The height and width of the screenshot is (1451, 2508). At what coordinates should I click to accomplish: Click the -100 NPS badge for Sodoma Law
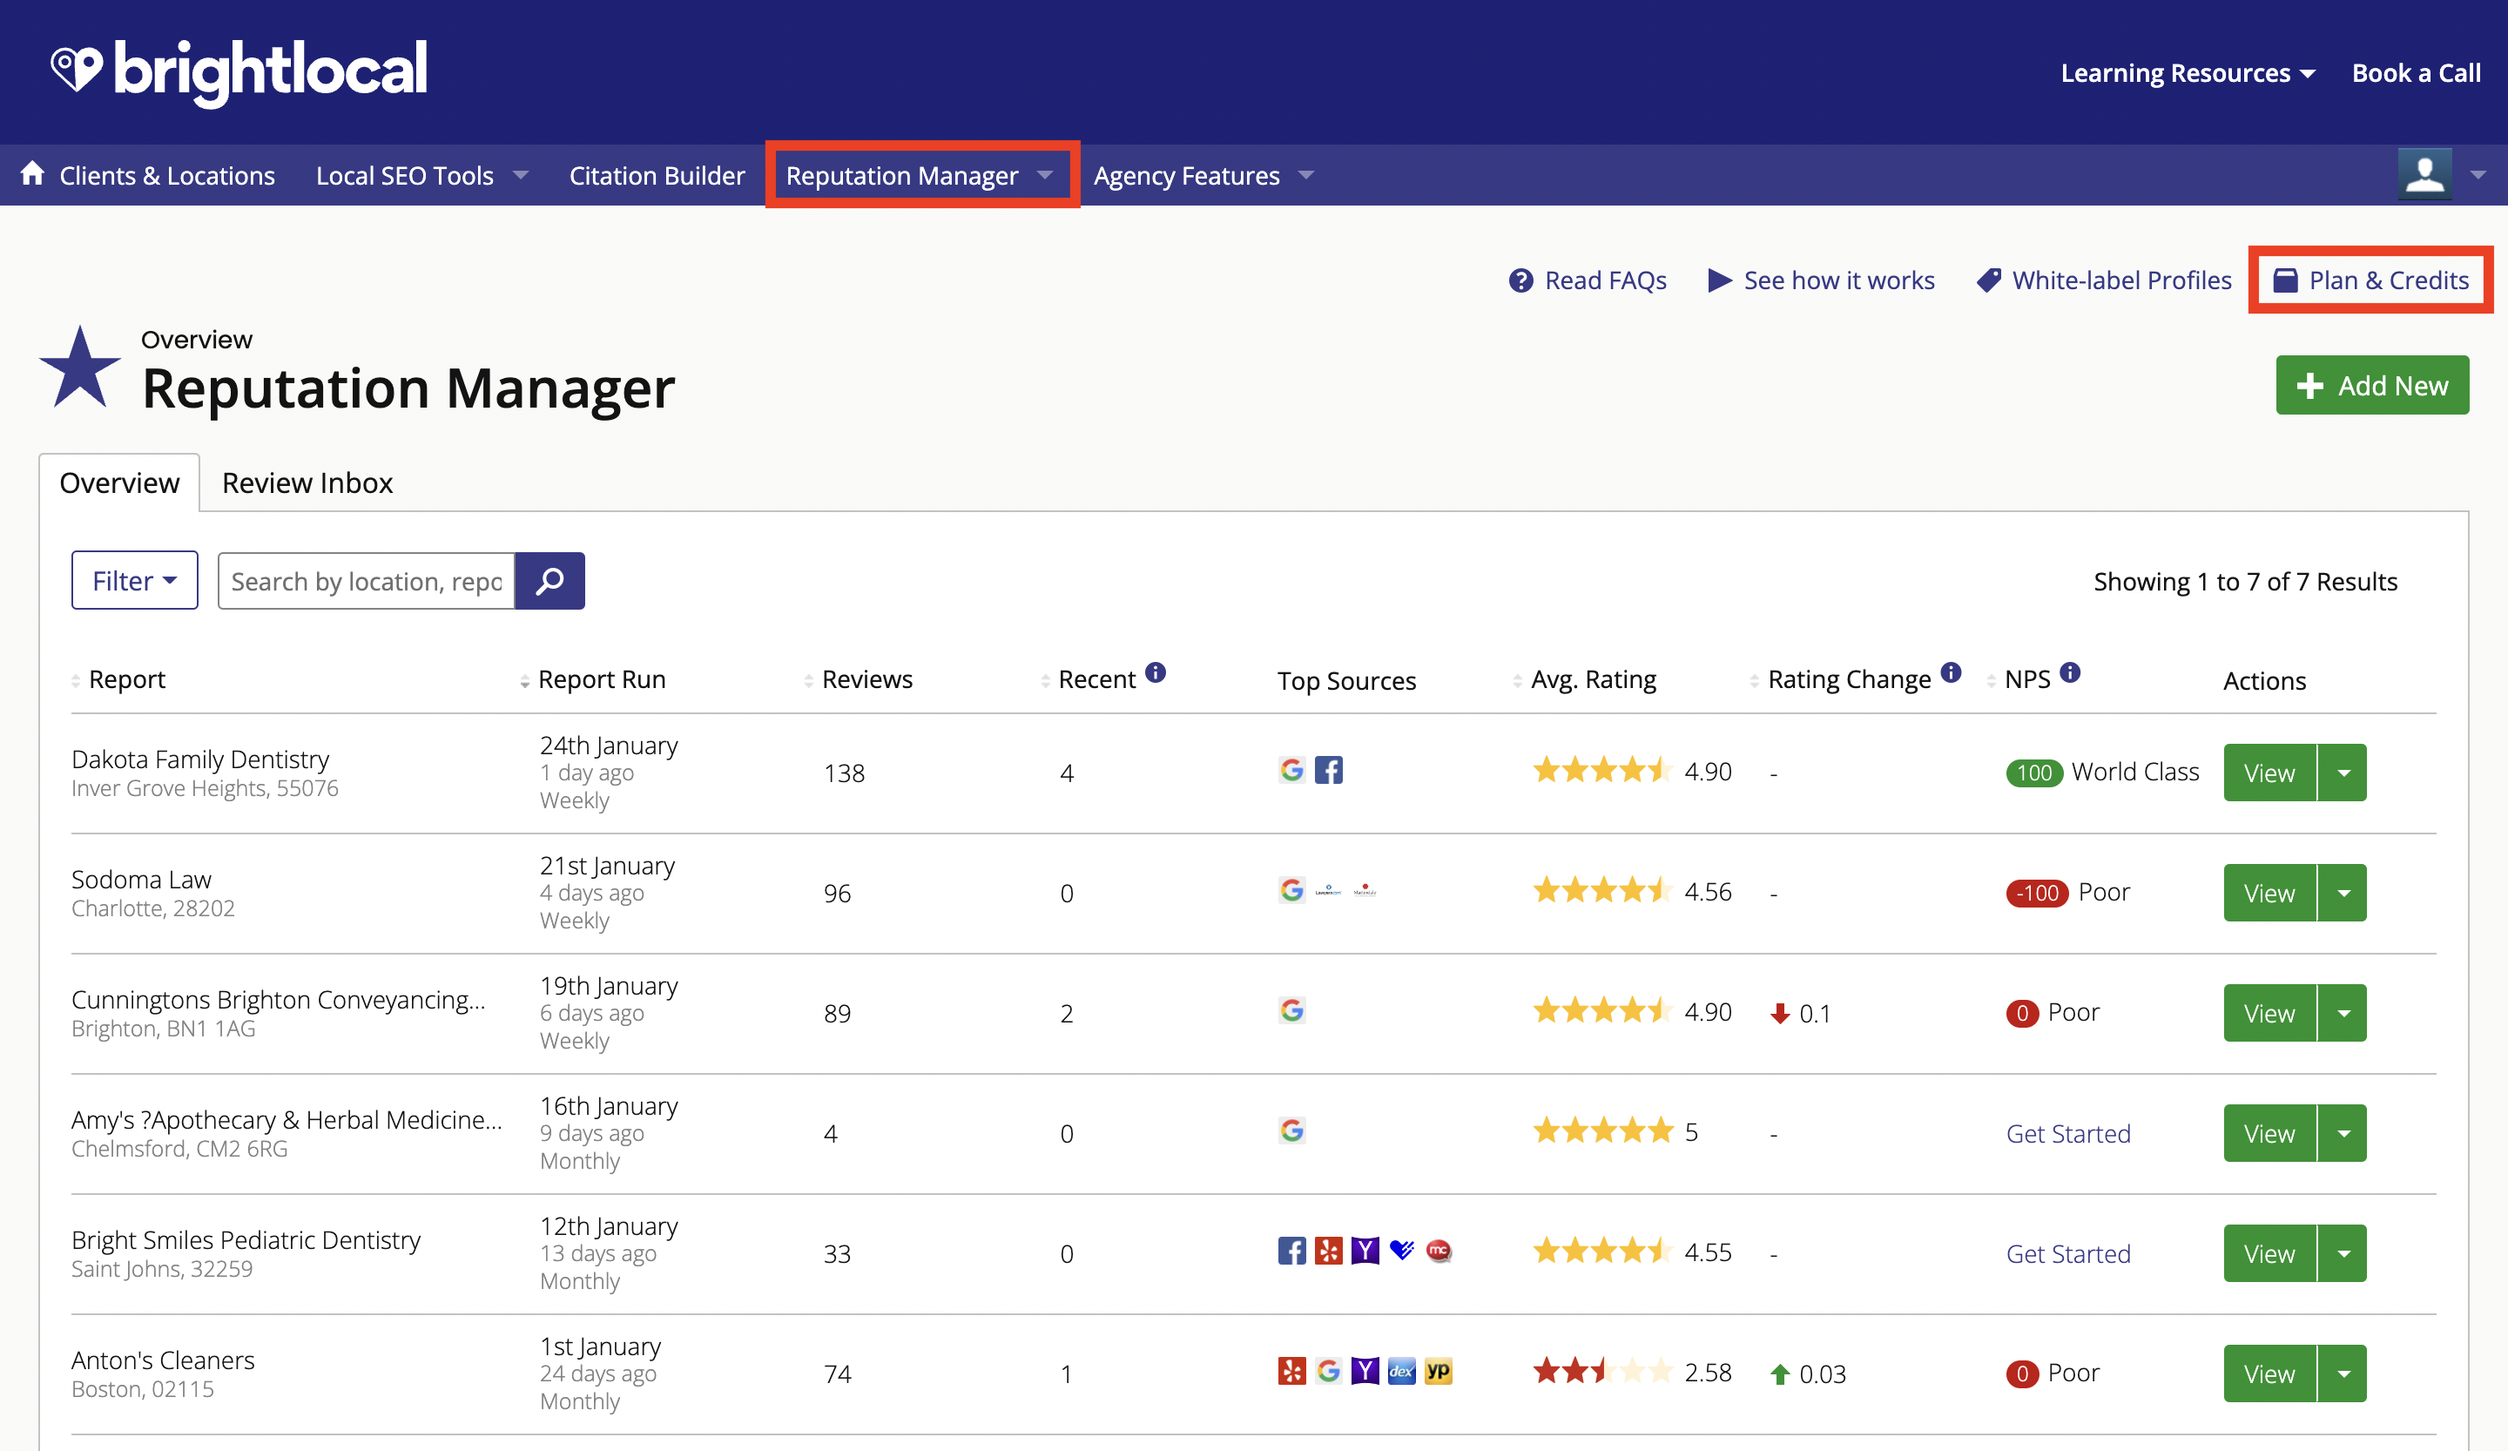2037,893
